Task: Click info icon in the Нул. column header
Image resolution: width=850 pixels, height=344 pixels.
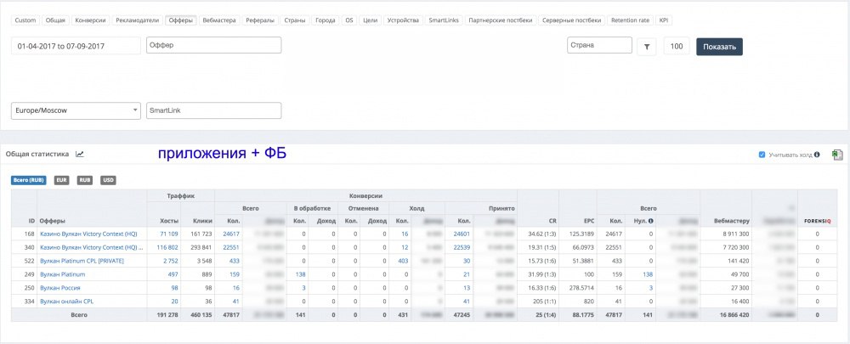Action: (650, 221)
